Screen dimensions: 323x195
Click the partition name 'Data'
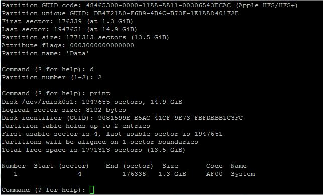click(78, 53)
